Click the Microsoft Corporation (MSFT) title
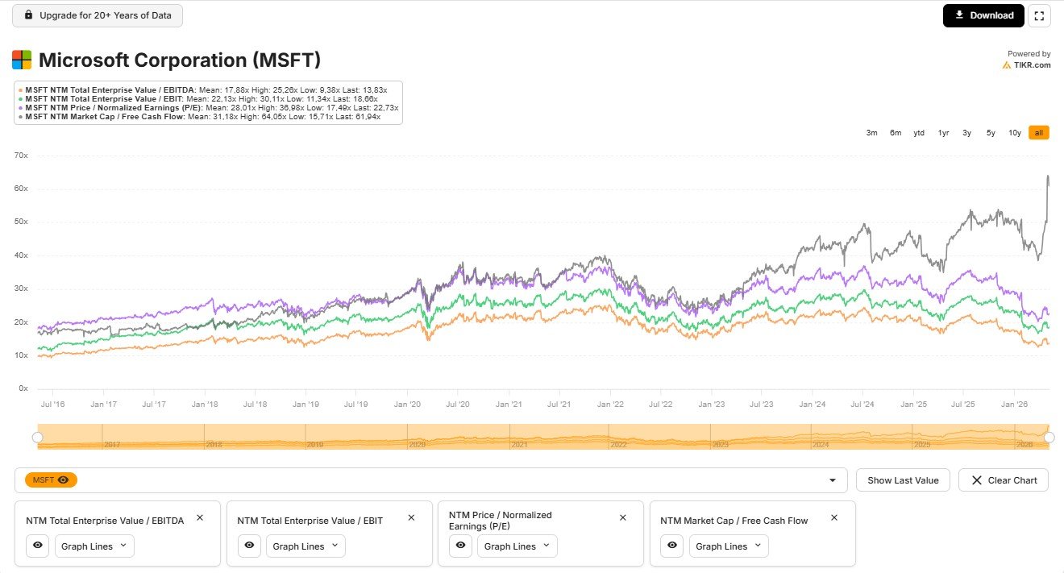Image resolution: width=1064 pixels, height=573 pixels. (180, 60)
